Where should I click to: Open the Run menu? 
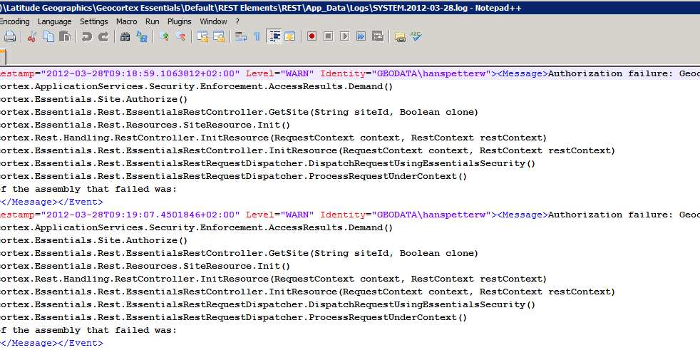[x=153, y=21]
